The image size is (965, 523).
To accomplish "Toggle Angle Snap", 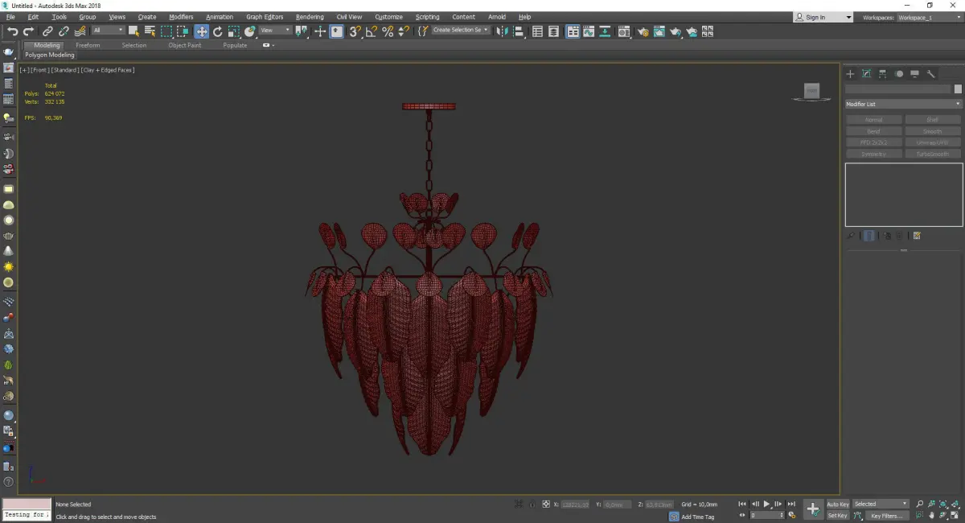I will [x=372, y=31].
